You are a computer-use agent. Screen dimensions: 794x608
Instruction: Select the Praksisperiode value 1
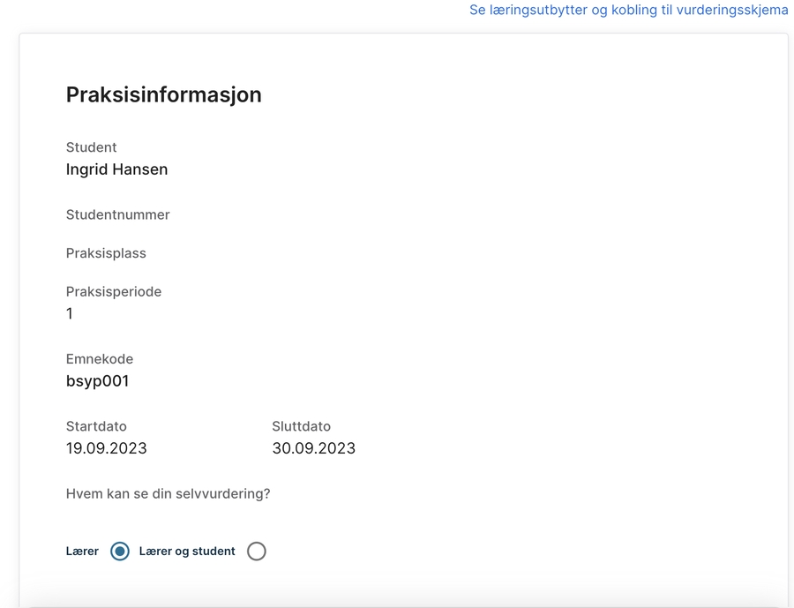point(70,314)
